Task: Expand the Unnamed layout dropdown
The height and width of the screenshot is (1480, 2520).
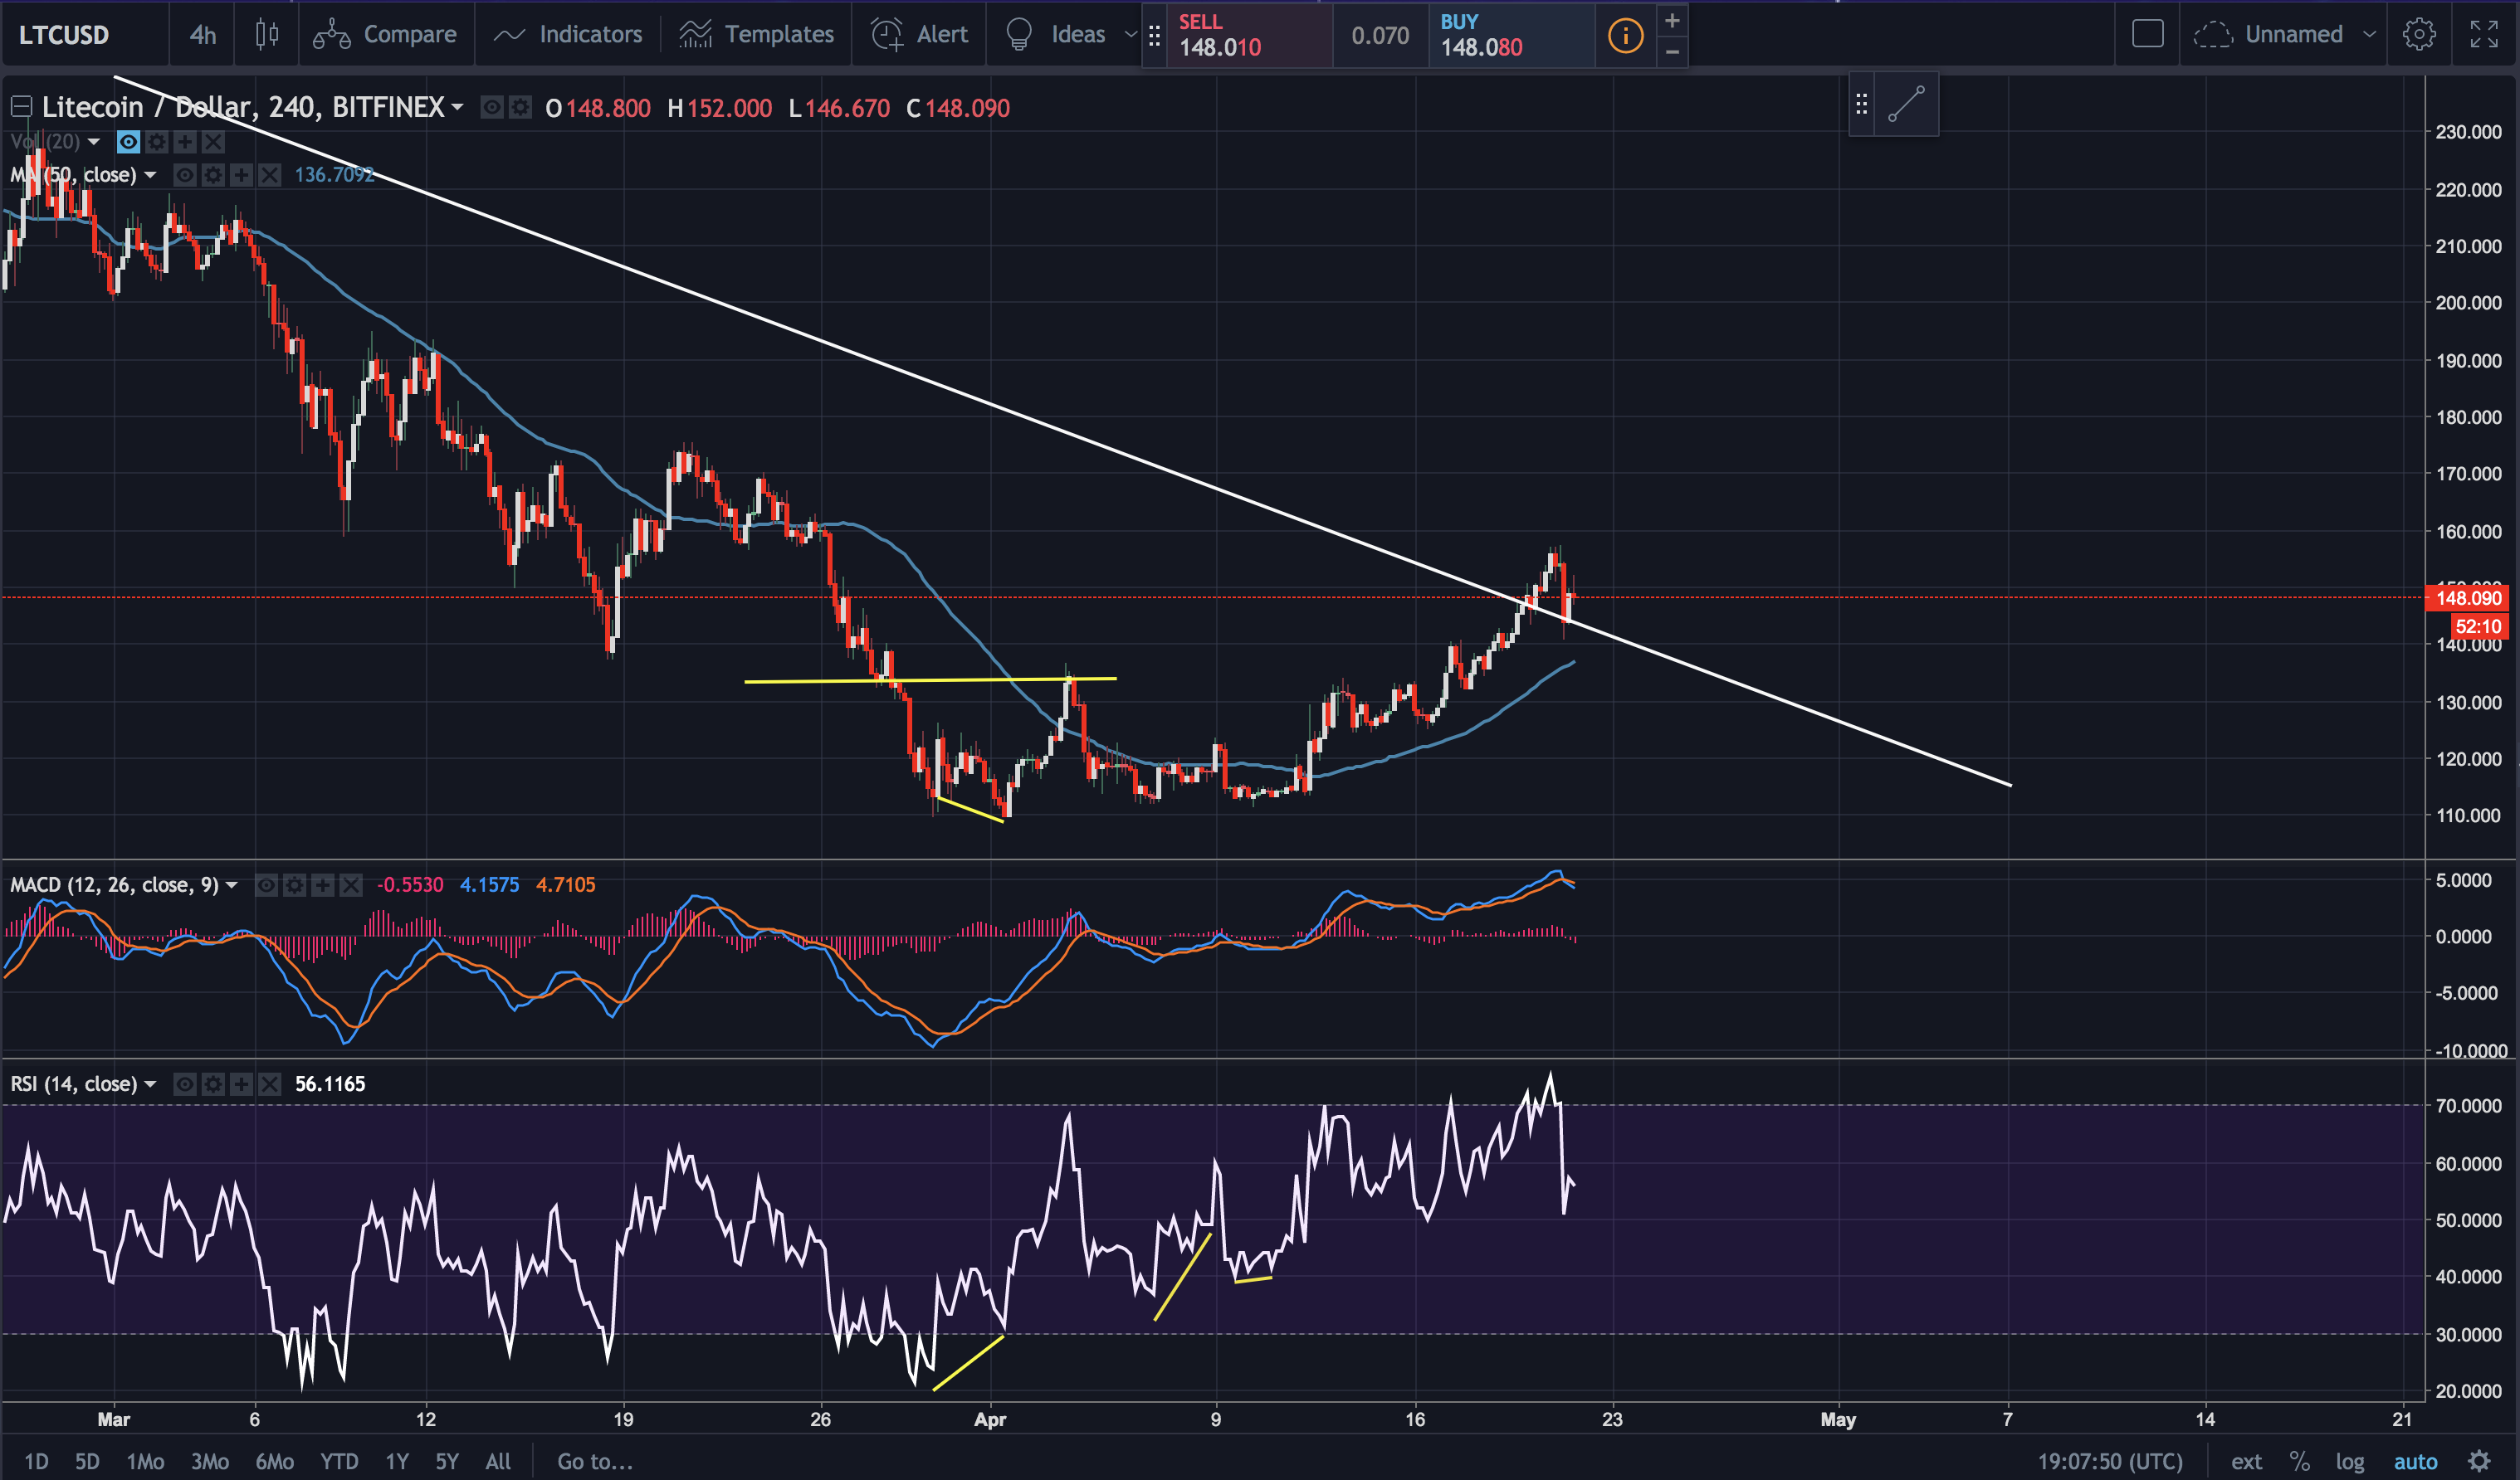Action: click(x=2369, y=35)
